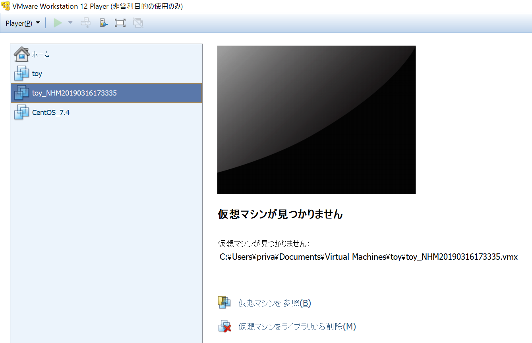The height and width of the screenshot is (343, 532).
Task: Click the remove-from-library red X icon
Action: click(x=224, y=326)
